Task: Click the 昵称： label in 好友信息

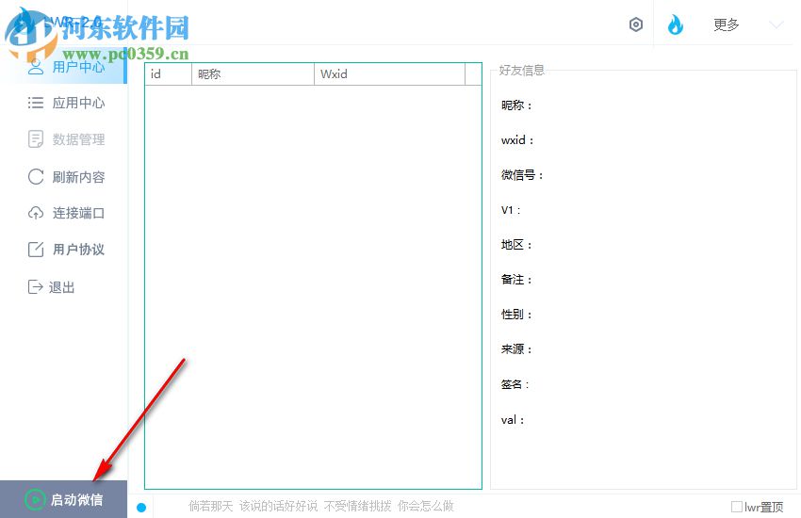Action: 516,105
